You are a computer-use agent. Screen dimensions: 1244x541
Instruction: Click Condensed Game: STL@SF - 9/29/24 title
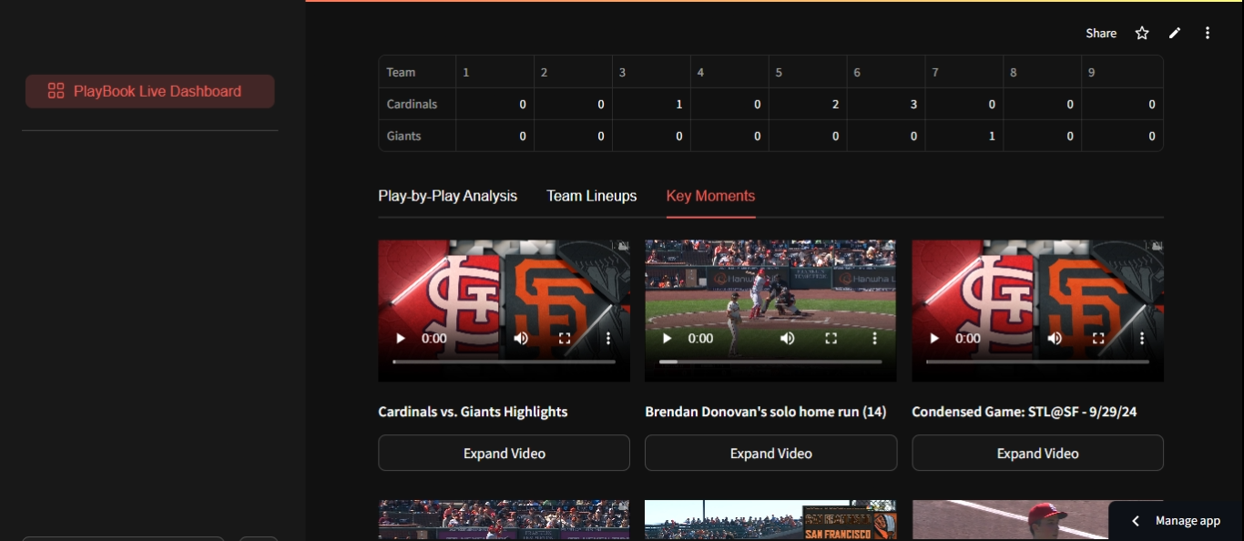click(x=1025, y=412)
